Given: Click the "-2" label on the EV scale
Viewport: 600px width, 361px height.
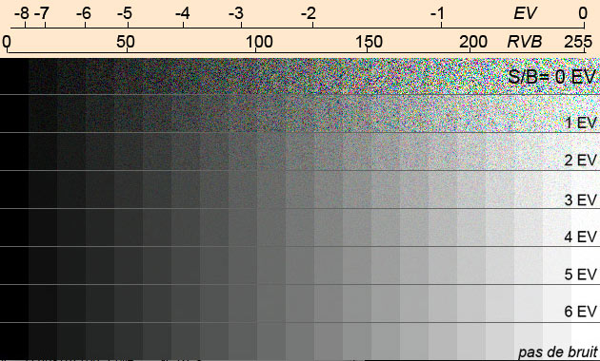Looking at the screenshot, I should (x=309, y=13).
